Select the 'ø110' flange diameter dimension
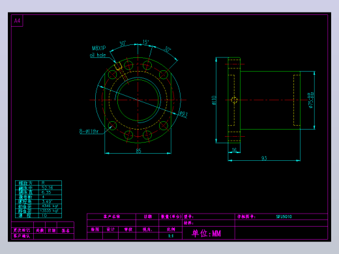This screenshot has height=254, width=339. [x=214, y=100]
